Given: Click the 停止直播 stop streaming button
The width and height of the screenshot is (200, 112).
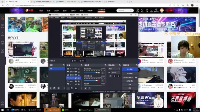Looking at the screenshot, I should [x=130, y=69].
